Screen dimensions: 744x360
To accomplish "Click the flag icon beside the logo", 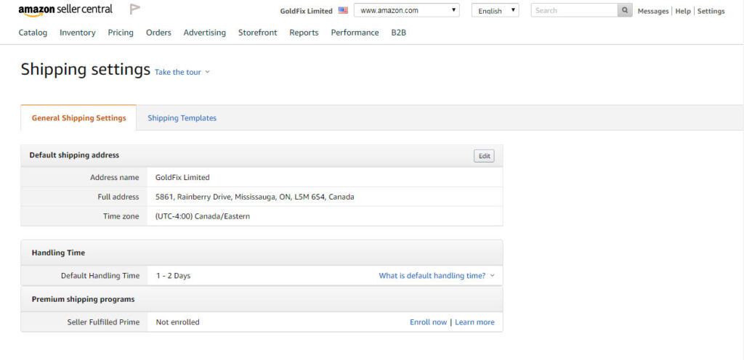I will point(134,9).
